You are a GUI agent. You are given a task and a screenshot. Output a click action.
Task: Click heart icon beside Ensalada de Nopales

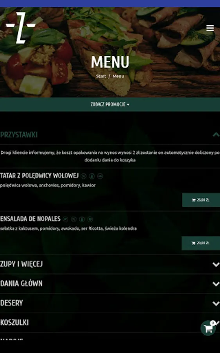click(x=90, y=219)
